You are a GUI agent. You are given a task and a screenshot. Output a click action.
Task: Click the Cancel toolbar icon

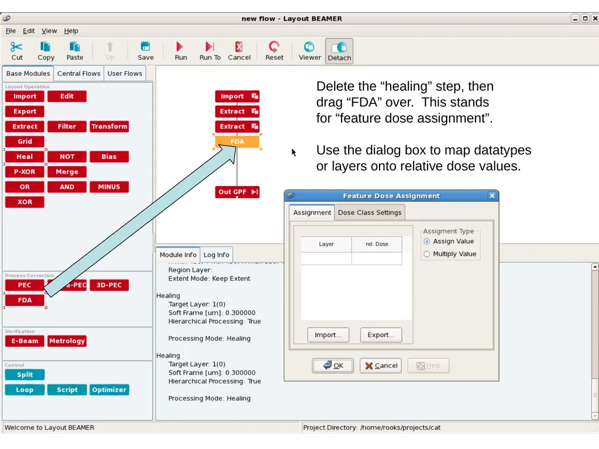239,47
